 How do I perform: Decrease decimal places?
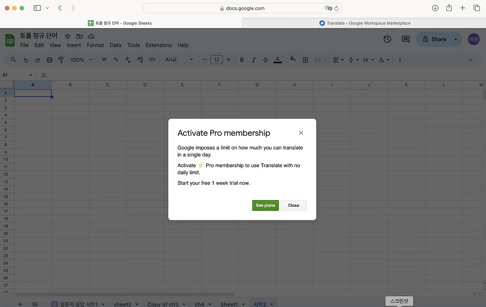(128, 60)
